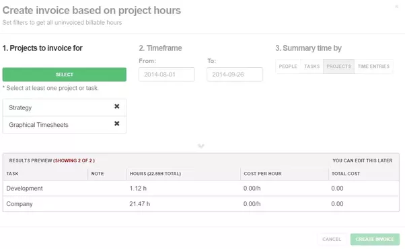Click the Company task row
The image size is (405, 249).
coord(201,204)
